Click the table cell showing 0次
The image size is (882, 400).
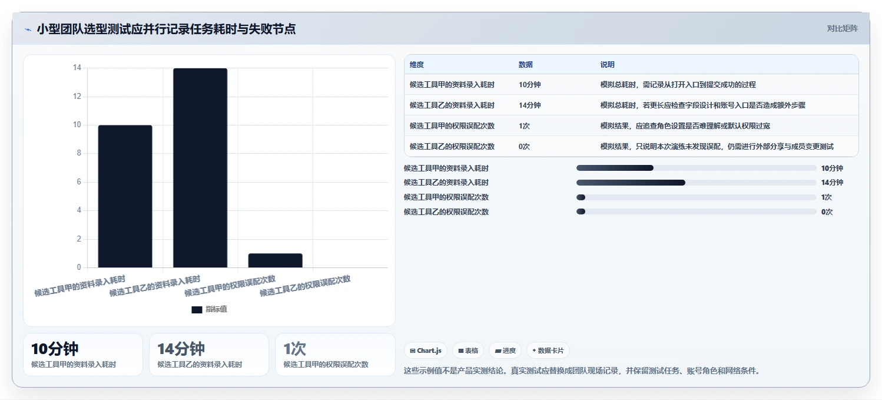(525, 147)
